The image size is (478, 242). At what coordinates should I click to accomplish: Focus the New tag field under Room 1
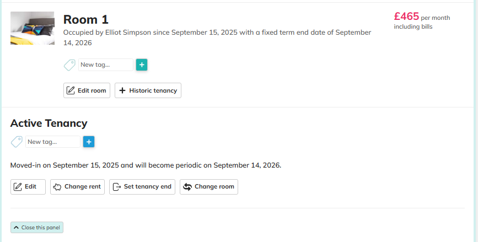[x=106, y=65]
